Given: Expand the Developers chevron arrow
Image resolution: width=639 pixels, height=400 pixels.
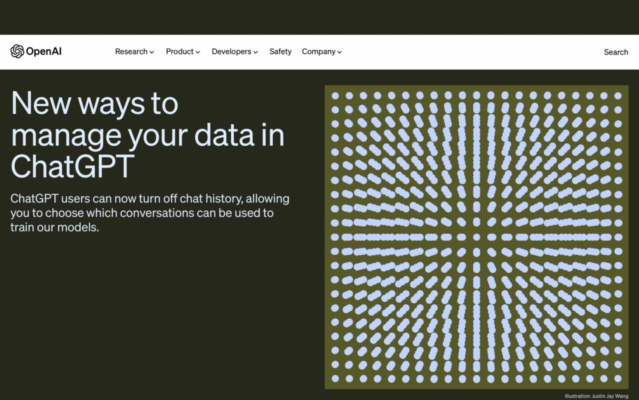Looking at the screenshot, I should [x=255, y=52].
